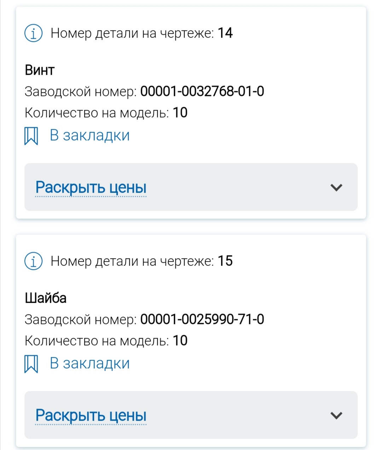Select the part title «Винт»
Image resolution: width=382 pixels, height=450 pixels.
point(40,70)
